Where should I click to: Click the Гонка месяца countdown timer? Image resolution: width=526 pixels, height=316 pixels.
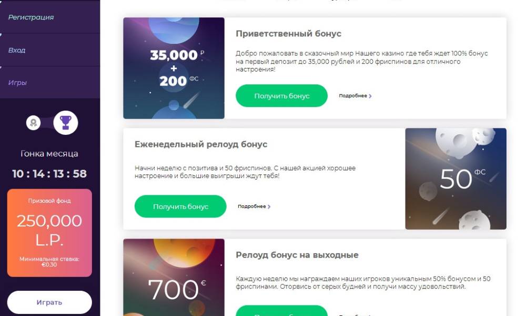(x=49, y=174)
